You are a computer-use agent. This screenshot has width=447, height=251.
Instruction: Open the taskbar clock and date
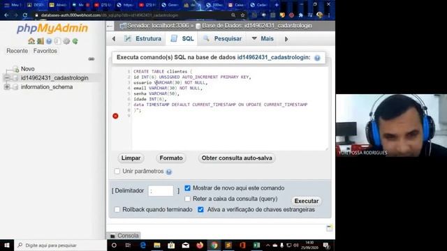click(x=309, y=245)
